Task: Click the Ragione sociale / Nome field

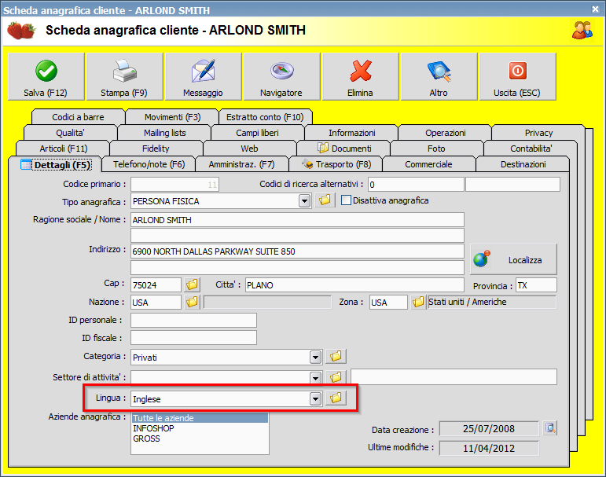Action: [297, 220]
